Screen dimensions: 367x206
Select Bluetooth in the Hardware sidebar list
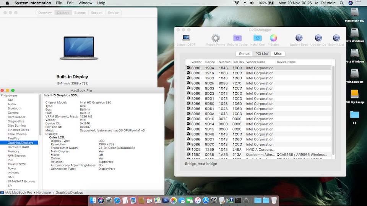point(15,108)
